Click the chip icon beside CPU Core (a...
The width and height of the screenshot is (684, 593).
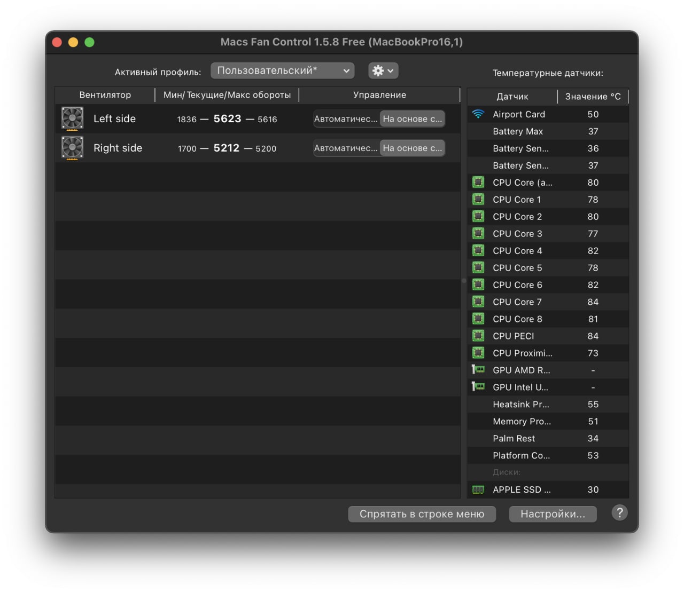click(x=478, y=183)
